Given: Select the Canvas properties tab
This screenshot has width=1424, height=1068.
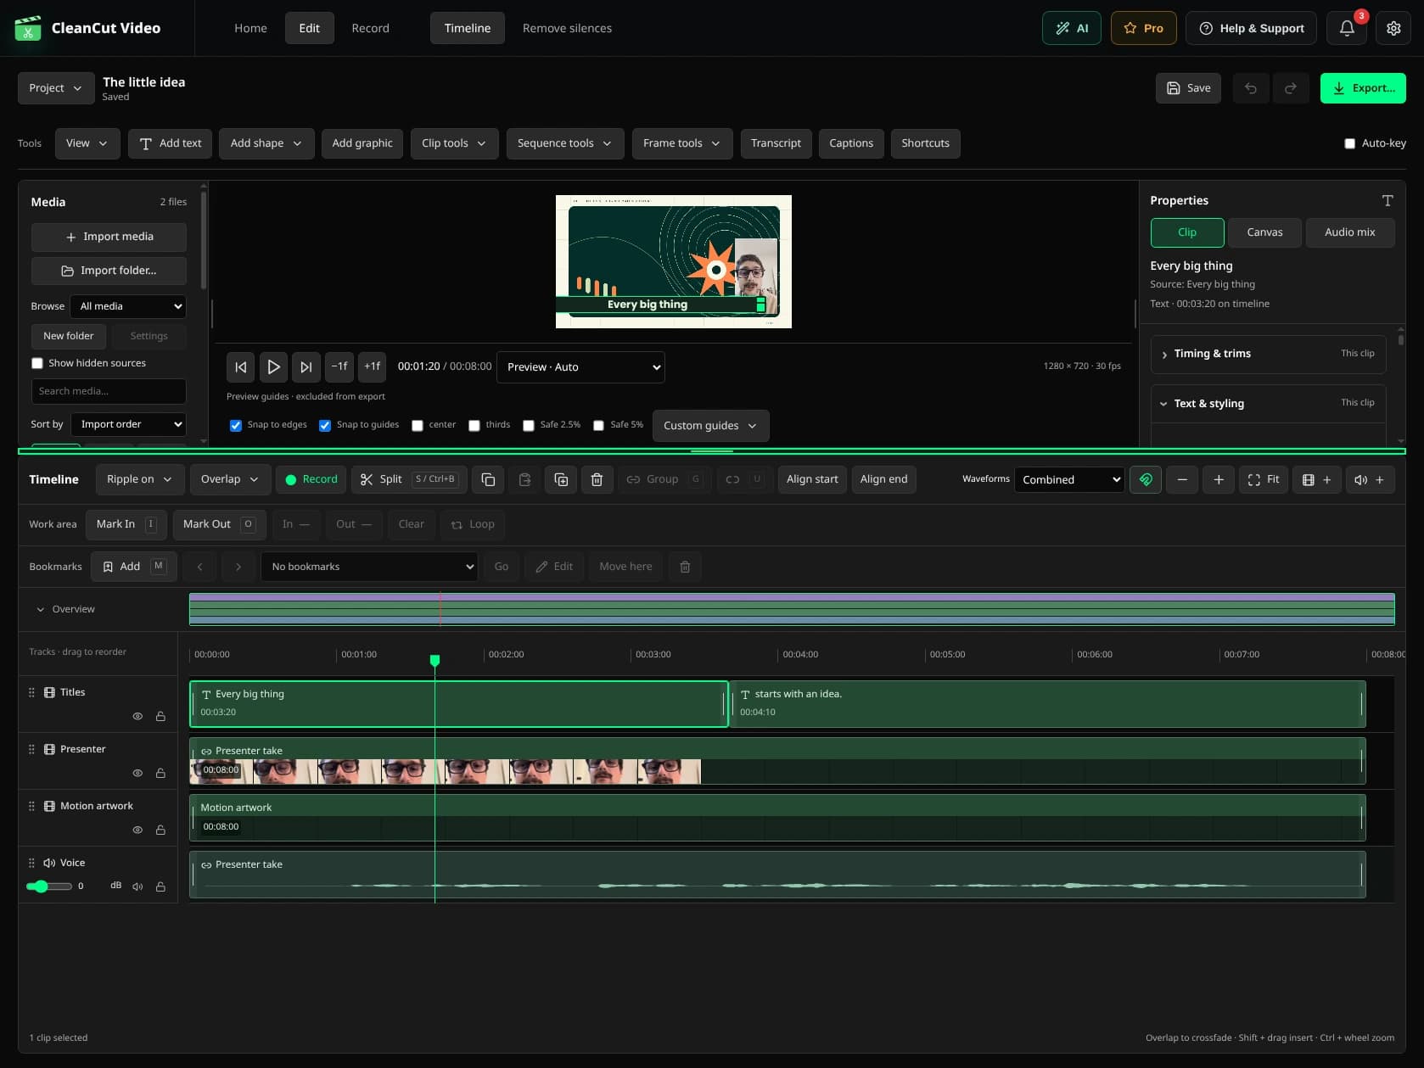Looking at the screenshot, I should point(1264,232).
